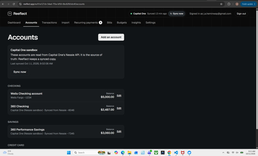Click the Recurring payments count badge

[101, 22]
